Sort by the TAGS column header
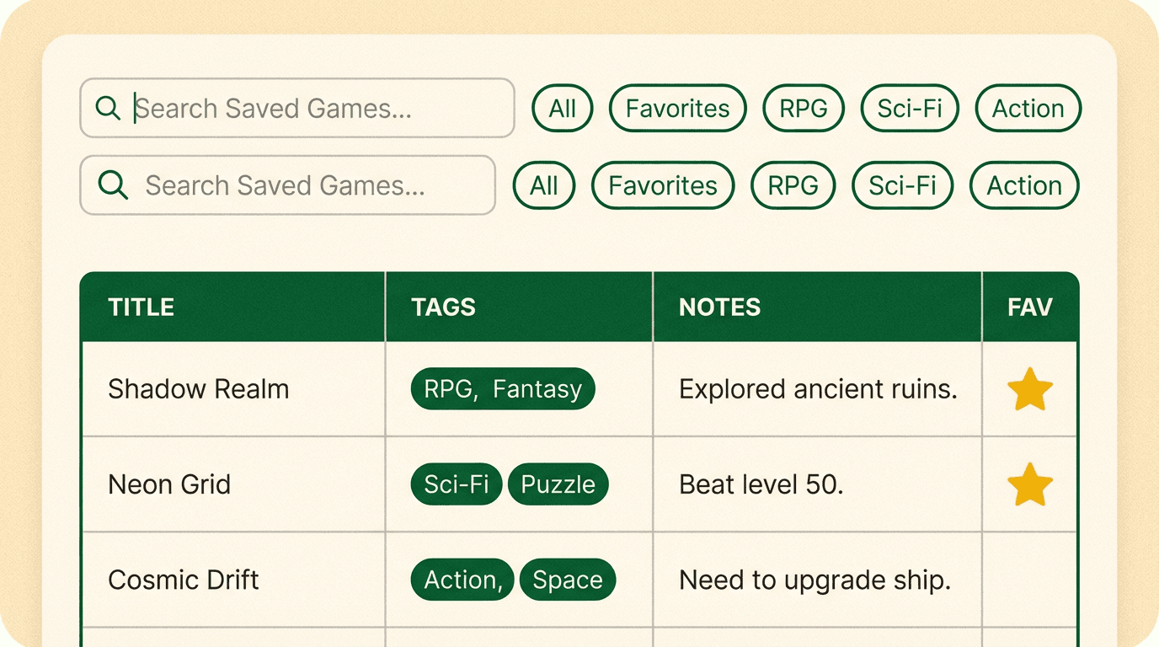Viewport: 1159px width, 647px height. (x=519, y=307)
